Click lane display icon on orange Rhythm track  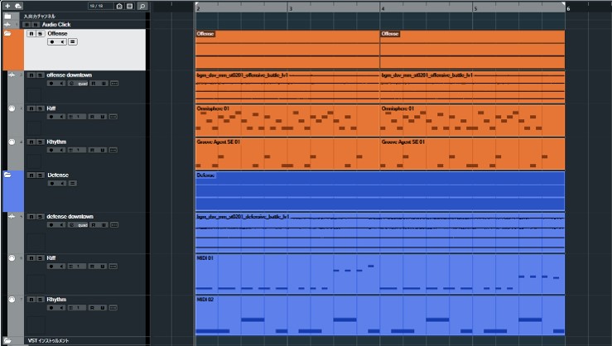tap(114, 150)
